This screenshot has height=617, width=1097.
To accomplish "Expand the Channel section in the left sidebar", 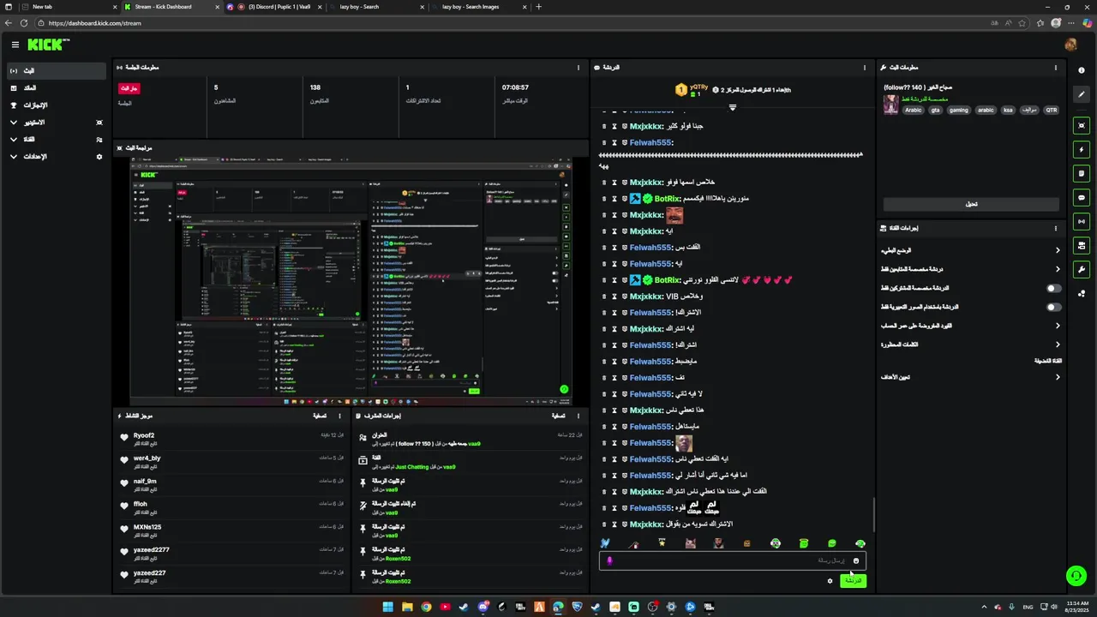I will (13, 140).
